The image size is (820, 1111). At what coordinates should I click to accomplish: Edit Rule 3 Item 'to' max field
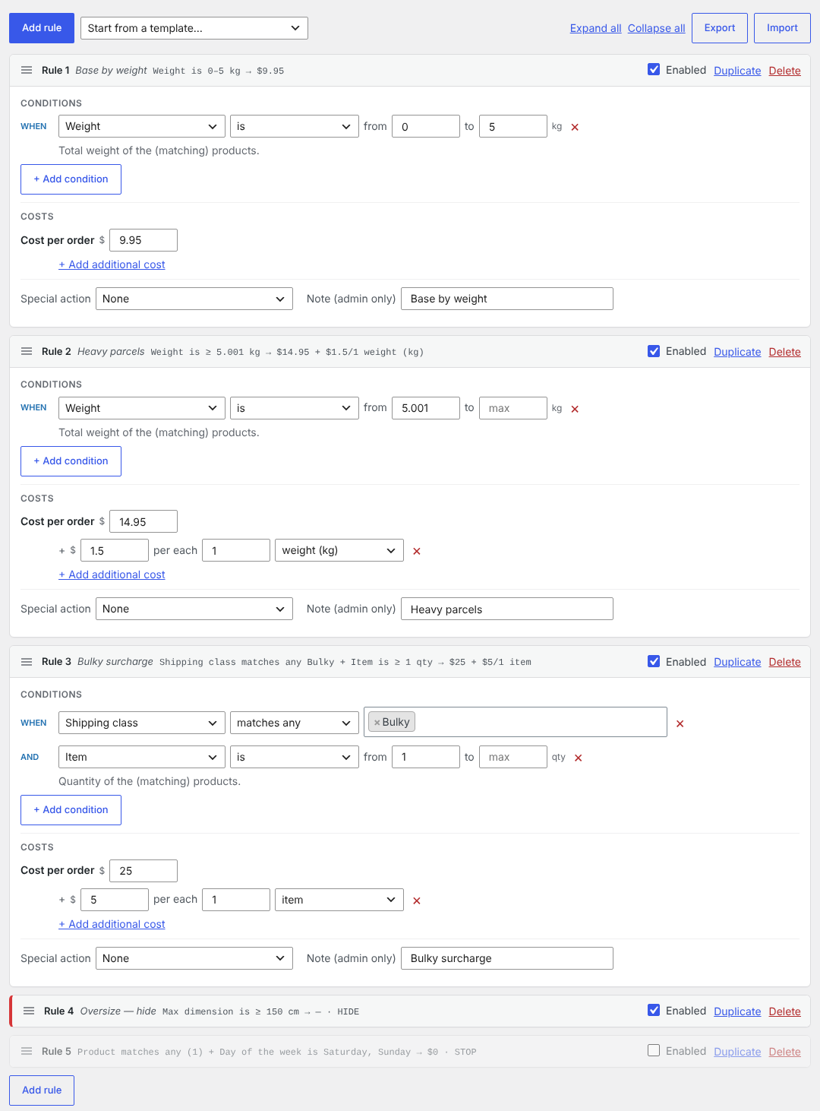pos(513,757)
